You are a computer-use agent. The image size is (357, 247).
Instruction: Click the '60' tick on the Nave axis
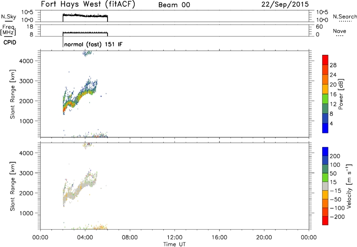coord(319,27)
